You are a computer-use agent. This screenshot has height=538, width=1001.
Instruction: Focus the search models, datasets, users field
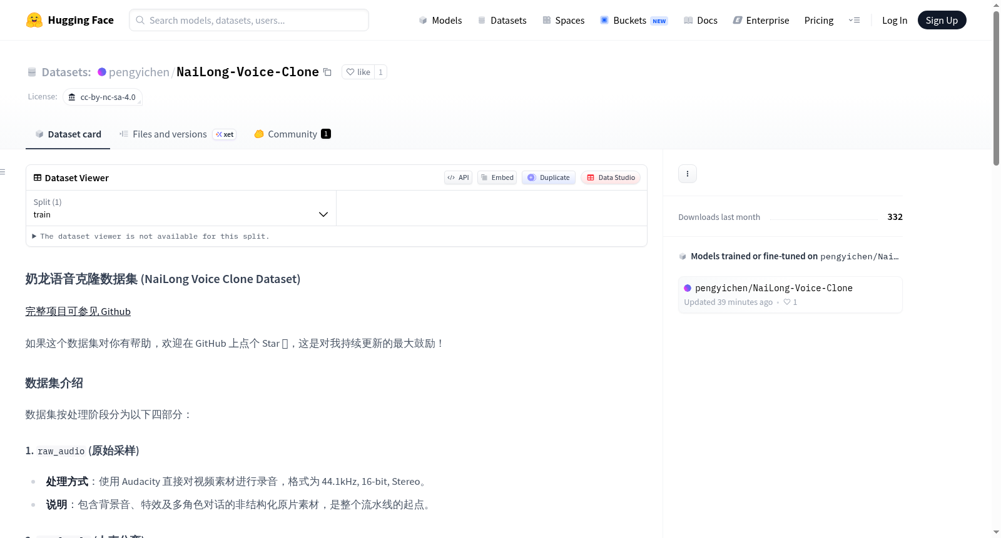point(249,20)
